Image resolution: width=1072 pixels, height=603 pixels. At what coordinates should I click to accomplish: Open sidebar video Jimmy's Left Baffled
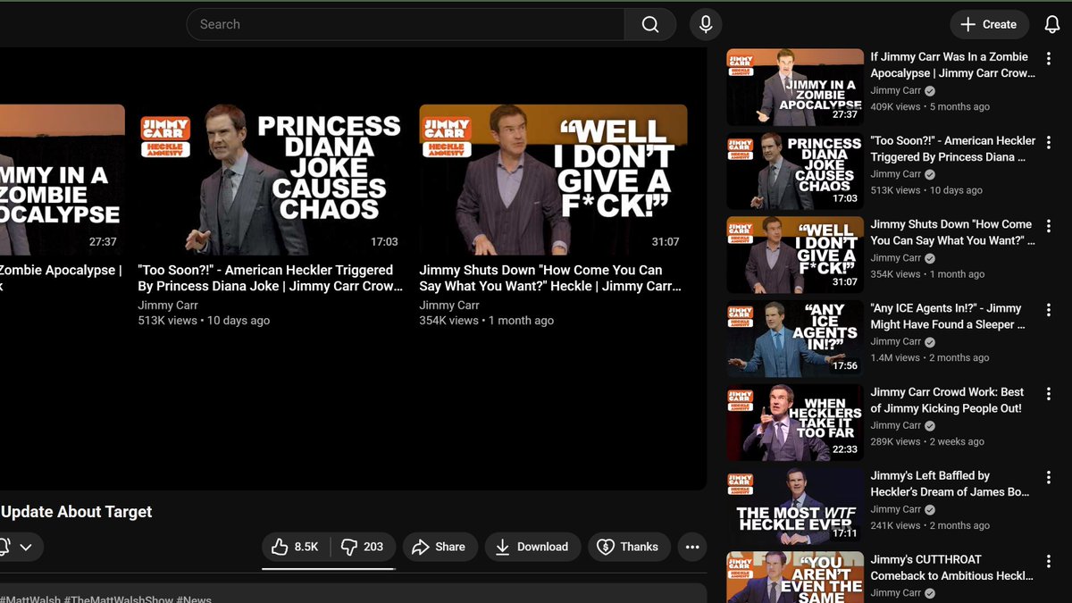[951, 483]
